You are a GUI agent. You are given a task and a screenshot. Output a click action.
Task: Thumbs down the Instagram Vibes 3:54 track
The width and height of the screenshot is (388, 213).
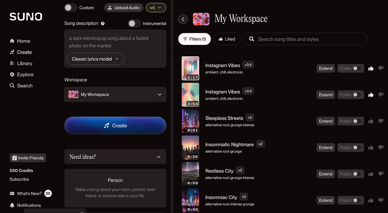click(x=381, y=95)
